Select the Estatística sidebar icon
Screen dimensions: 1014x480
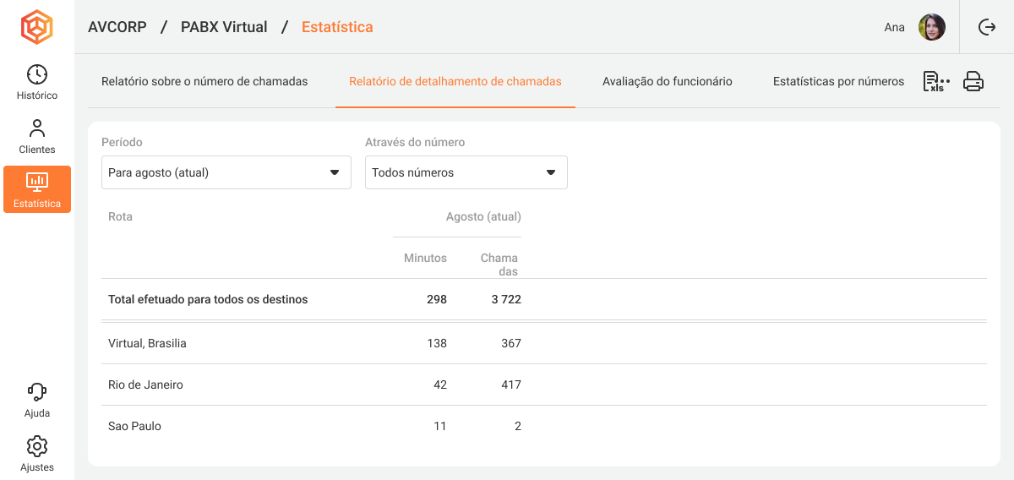tap(37, 189)
